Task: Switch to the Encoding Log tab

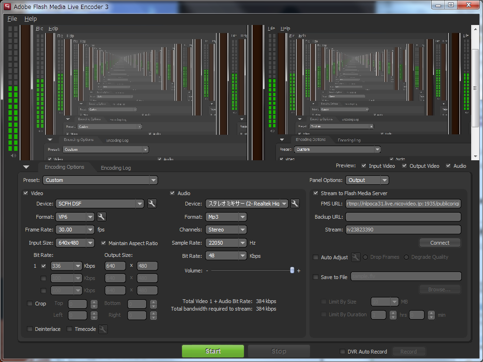Action: 116,168
